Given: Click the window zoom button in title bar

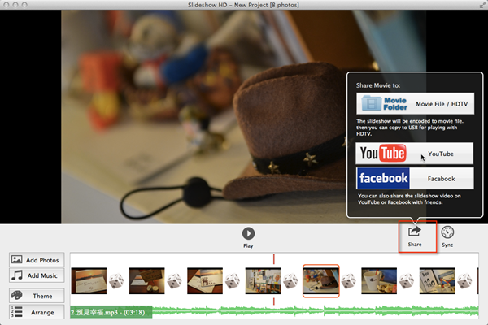Looking at the screenshot, I should (24, 5).
